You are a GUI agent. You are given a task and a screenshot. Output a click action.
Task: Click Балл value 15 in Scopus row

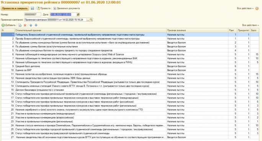(255, 54)
